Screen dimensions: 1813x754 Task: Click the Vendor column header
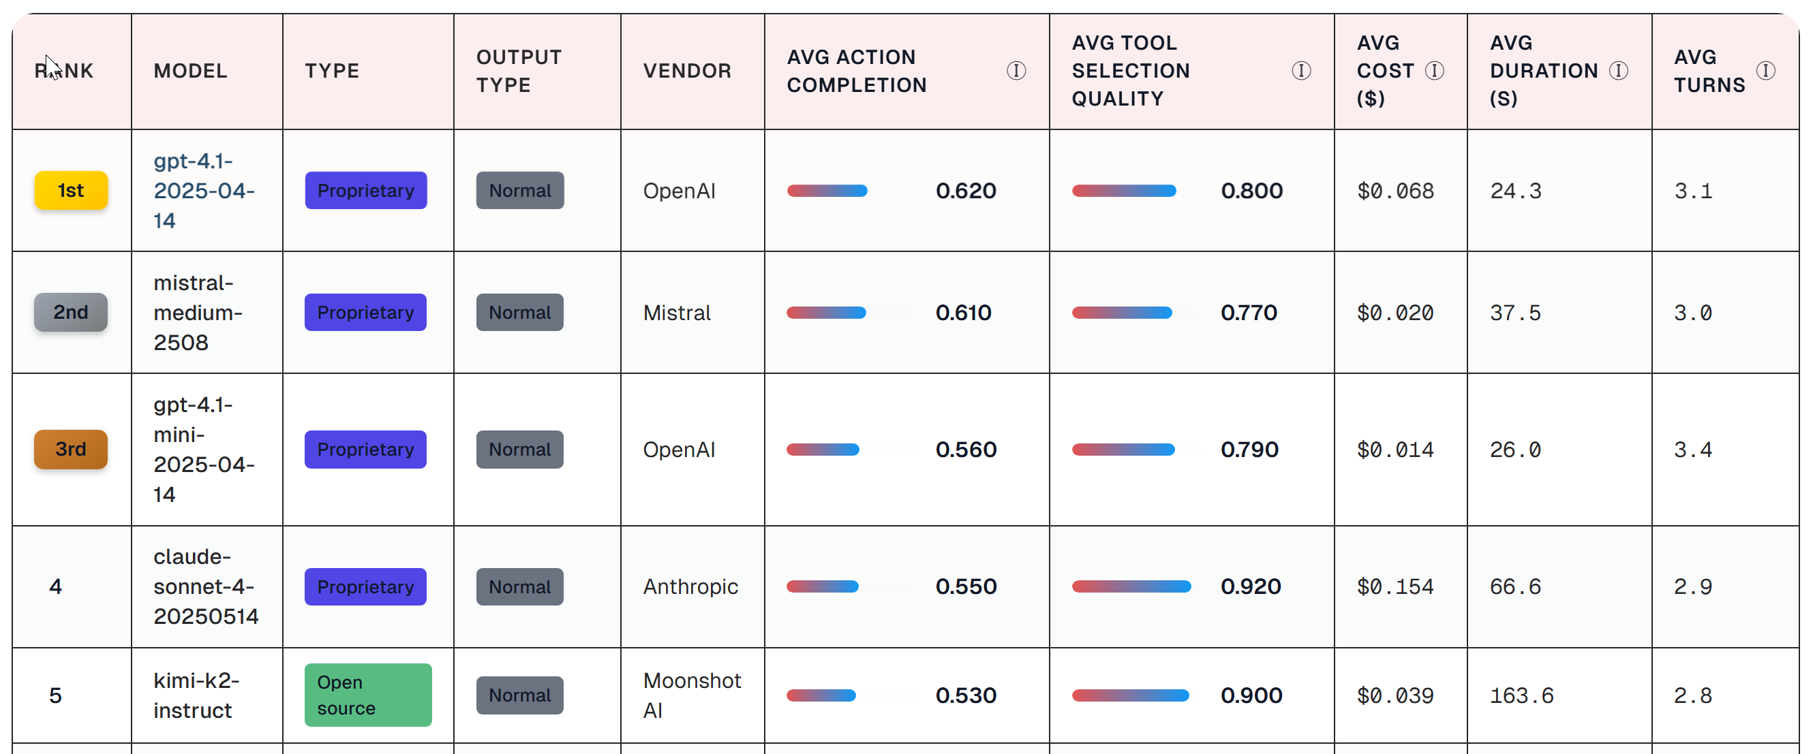coord(687,70)
